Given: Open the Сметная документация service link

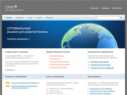Looking at the screenshot, I should 58,67.
